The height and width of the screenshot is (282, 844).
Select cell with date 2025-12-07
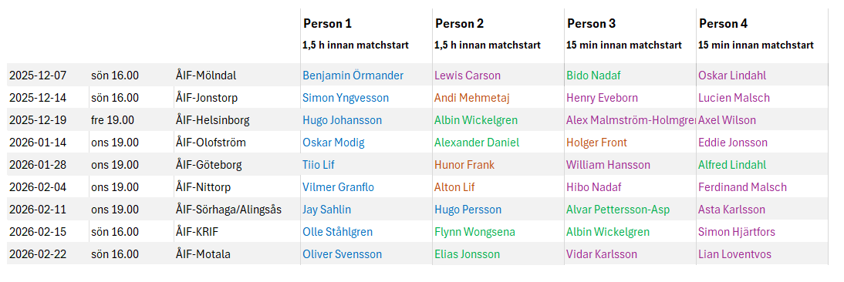pyautogui.click(x=47, y=76)
